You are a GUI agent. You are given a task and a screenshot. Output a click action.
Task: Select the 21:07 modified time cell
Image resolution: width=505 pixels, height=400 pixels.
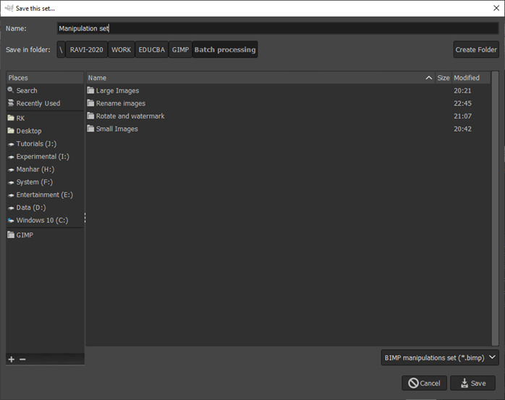click(x=462, y=116)
